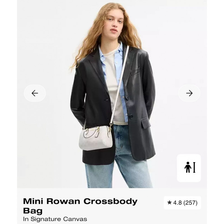Click the word Bag in the title
This screenshot has width=224, height=224.
coord(33,211)
